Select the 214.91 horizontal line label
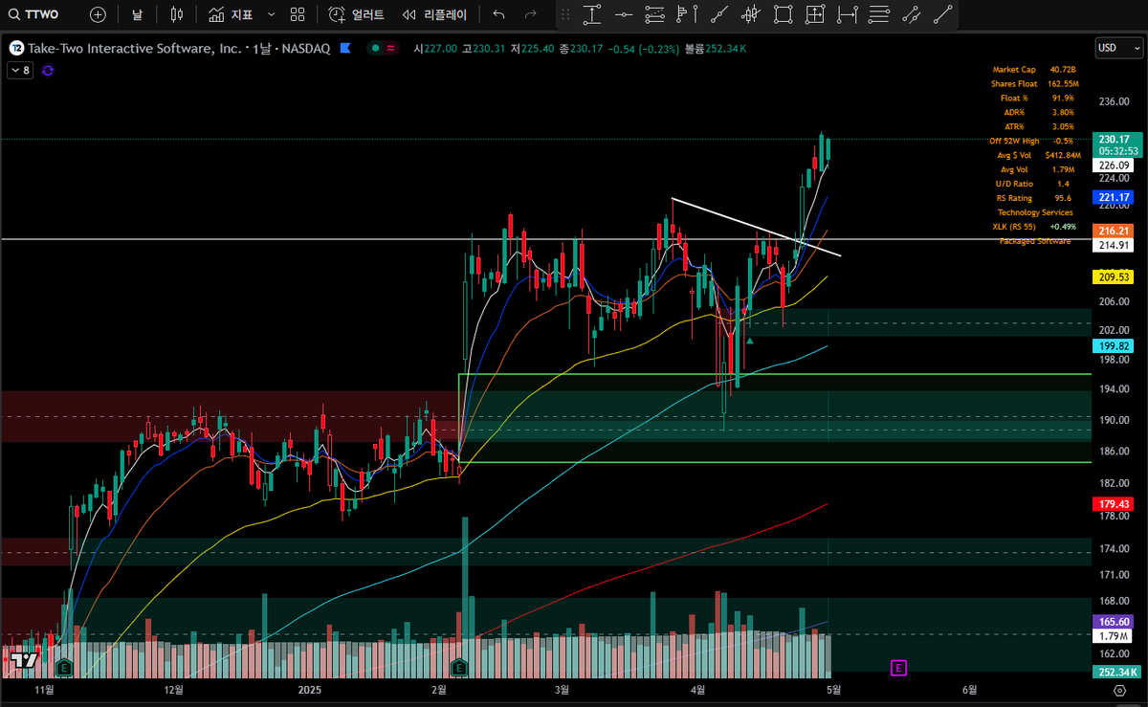This screenshot has height=707, width=1148. coord(1115,245)
